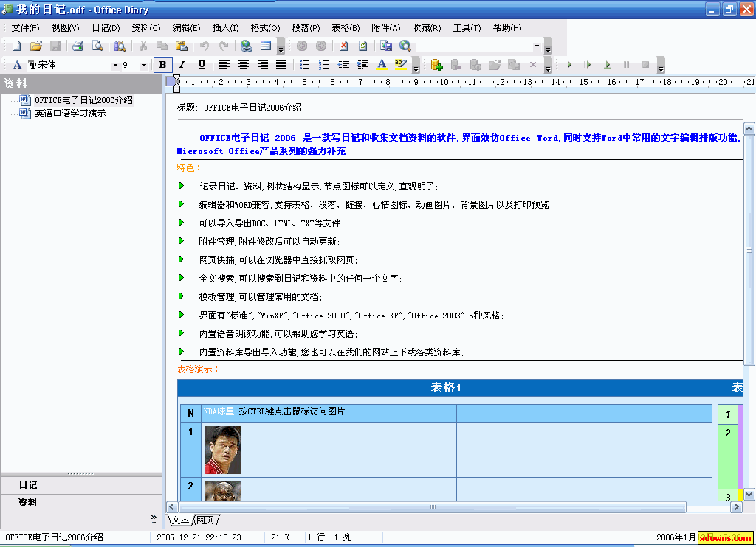This screenshot has height=547, width=756.
Task: Click the first player photo thumbnail in row 1
Action: point(223,450)
